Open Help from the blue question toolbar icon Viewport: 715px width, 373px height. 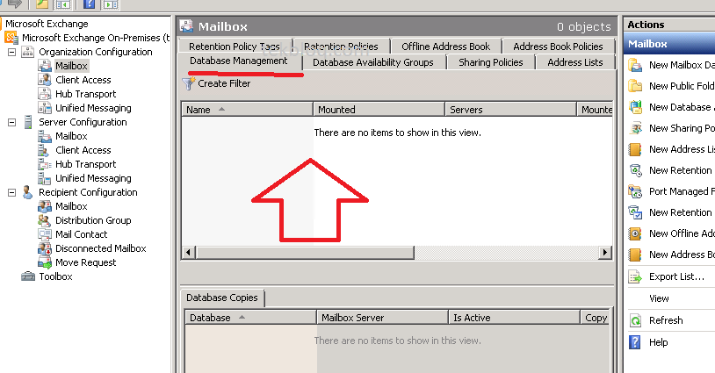pyautogui.click(x=90, y=4)
